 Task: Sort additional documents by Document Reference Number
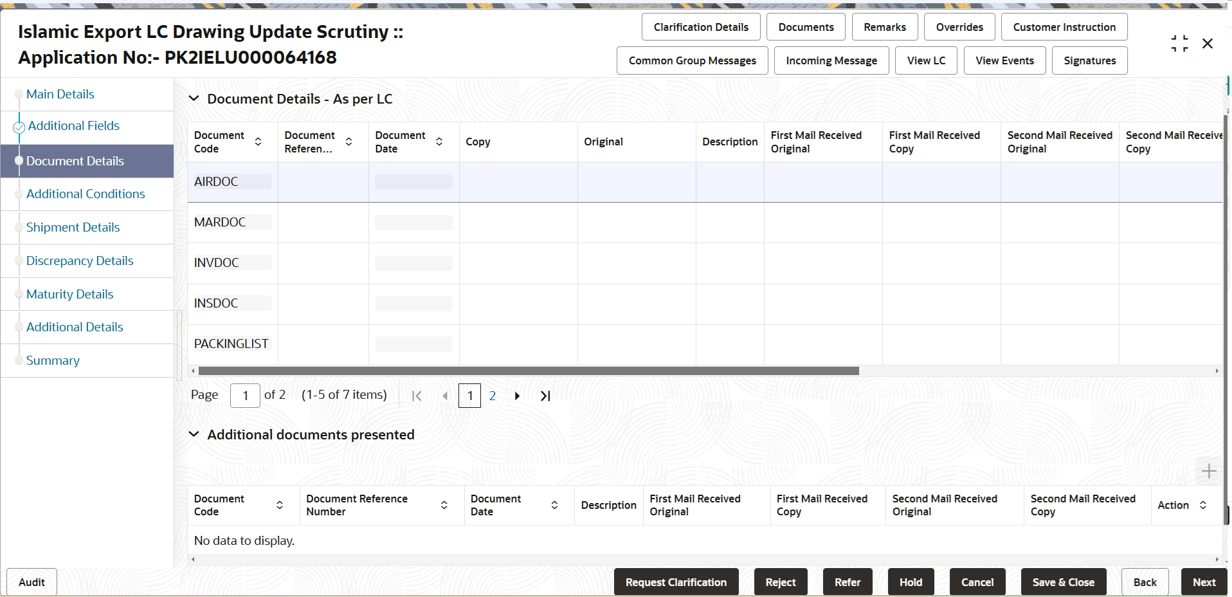[444, 505]
